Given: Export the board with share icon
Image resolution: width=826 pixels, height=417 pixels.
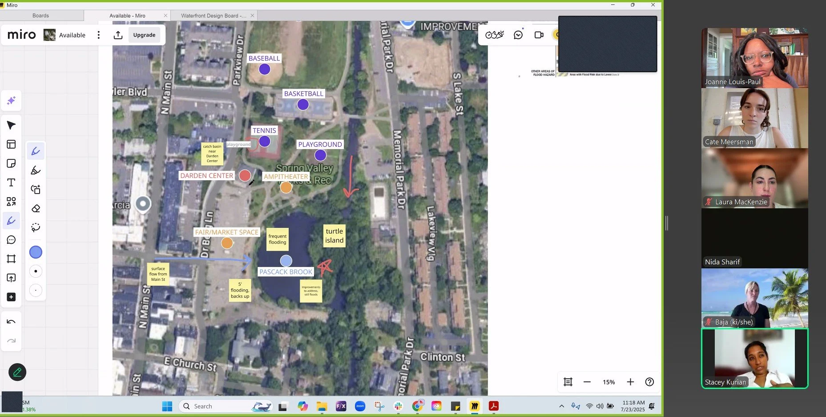Looking at the screenshot, I should [118, 35].
